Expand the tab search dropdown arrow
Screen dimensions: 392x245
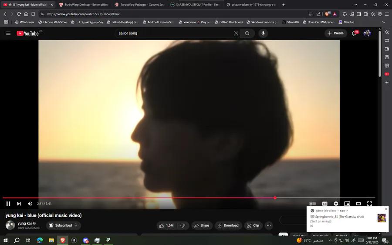[x=356, y=4]
